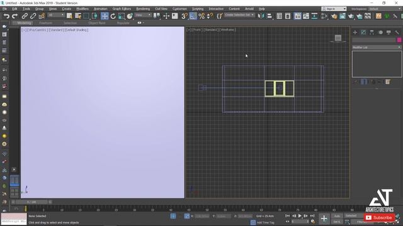This screenshot has height=226, width=403.
Task: Switch to the Object Paint ribbon tab
Action: pyautogui.click(x=96, y=23)
